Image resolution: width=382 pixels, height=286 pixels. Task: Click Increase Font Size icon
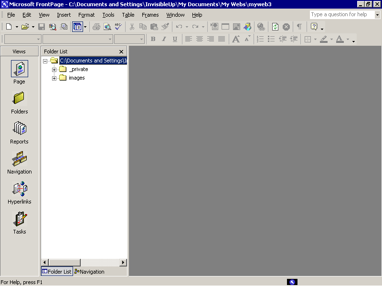[236, 39]
